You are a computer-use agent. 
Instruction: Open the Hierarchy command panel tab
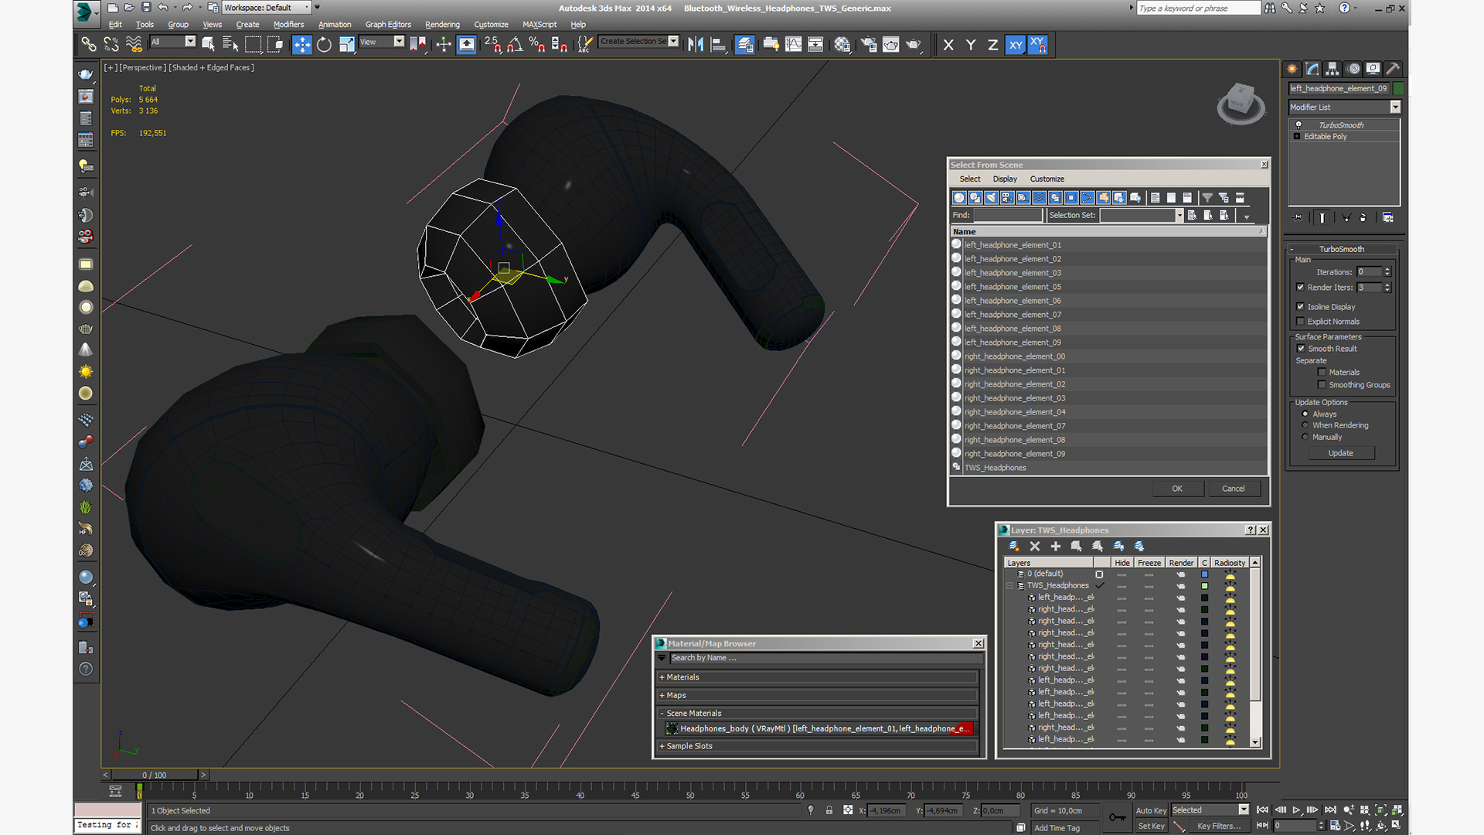pyautogui.click(x=1332, y=69)
